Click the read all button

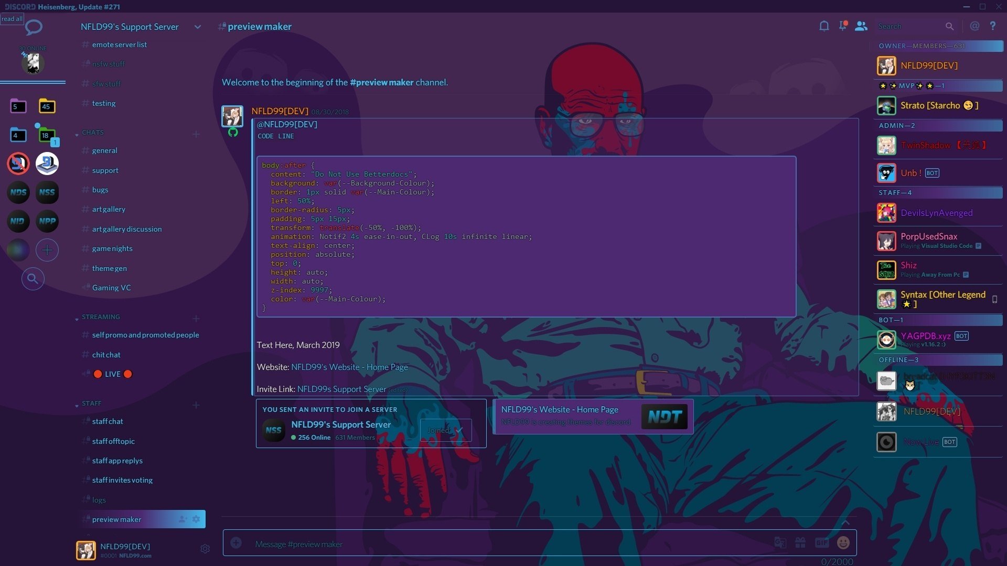(x=12, y=19)
